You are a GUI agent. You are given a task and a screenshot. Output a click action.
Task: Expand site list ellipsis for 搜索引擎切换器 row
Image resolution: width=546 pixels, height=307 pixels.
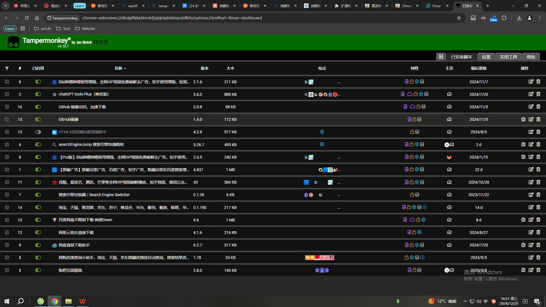(x=339, y=195)
